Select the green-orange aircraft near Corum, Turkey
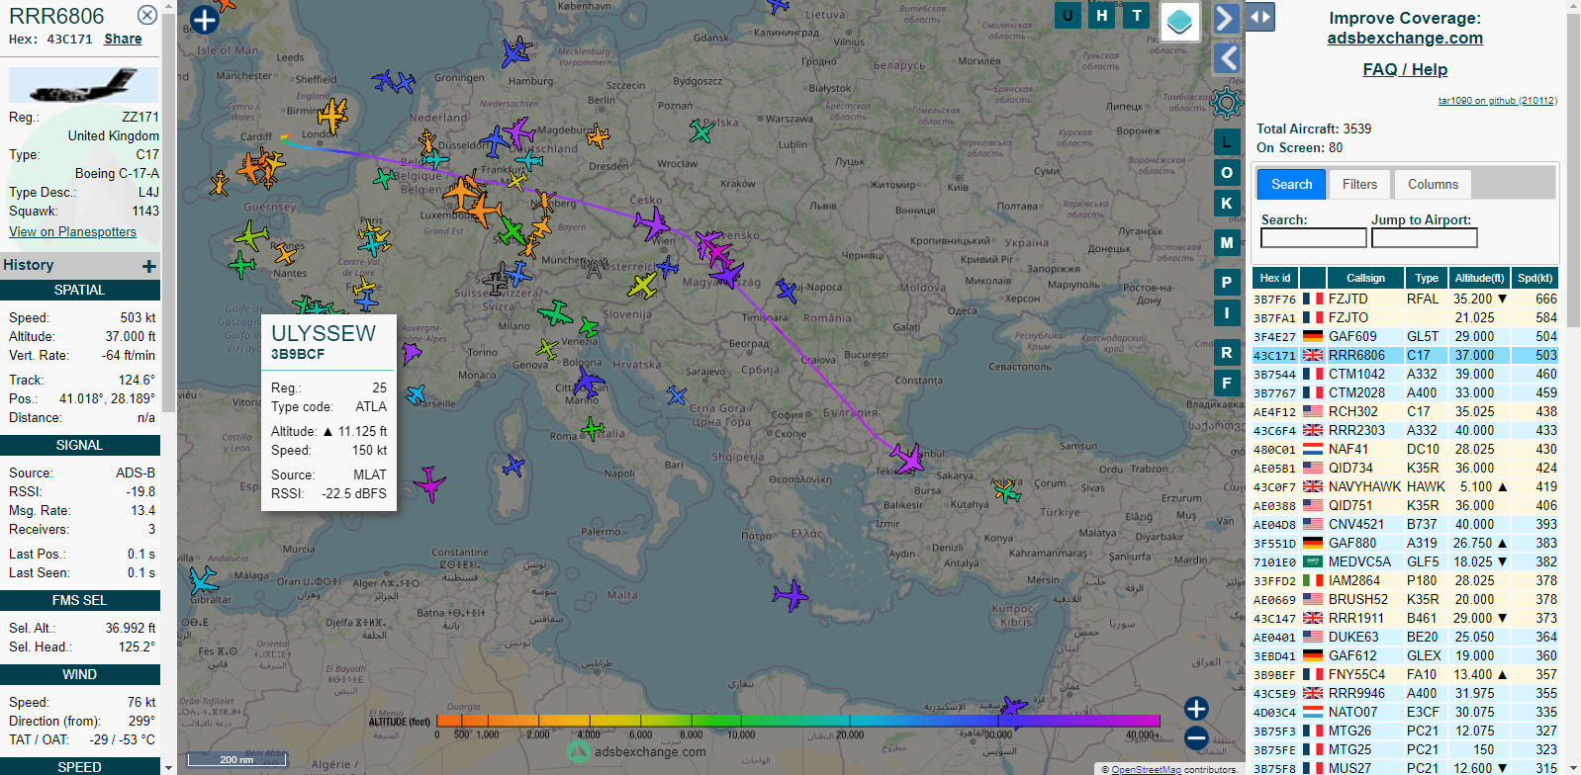This screenshot has height=775, width=1581. pyautogui.click(x=1006, y=489)
